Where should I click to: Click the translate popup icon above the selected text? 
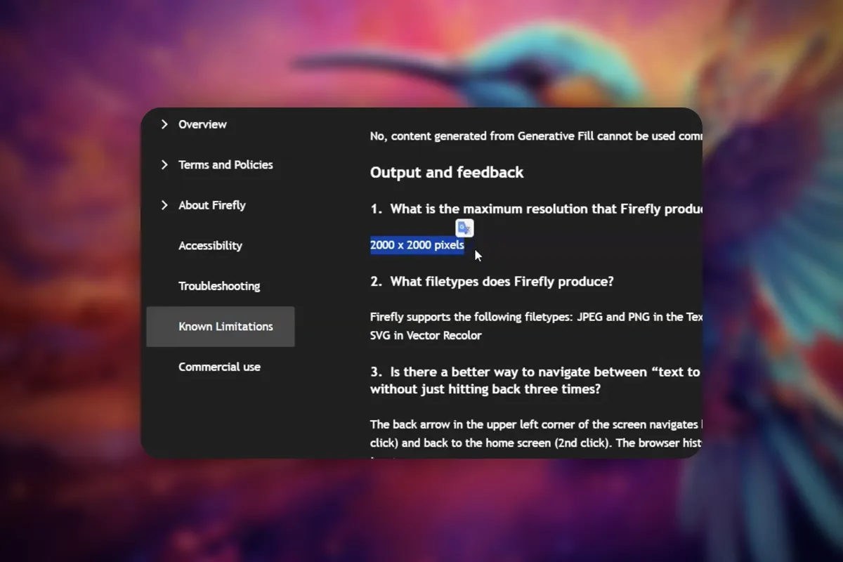tap(464, 228)
